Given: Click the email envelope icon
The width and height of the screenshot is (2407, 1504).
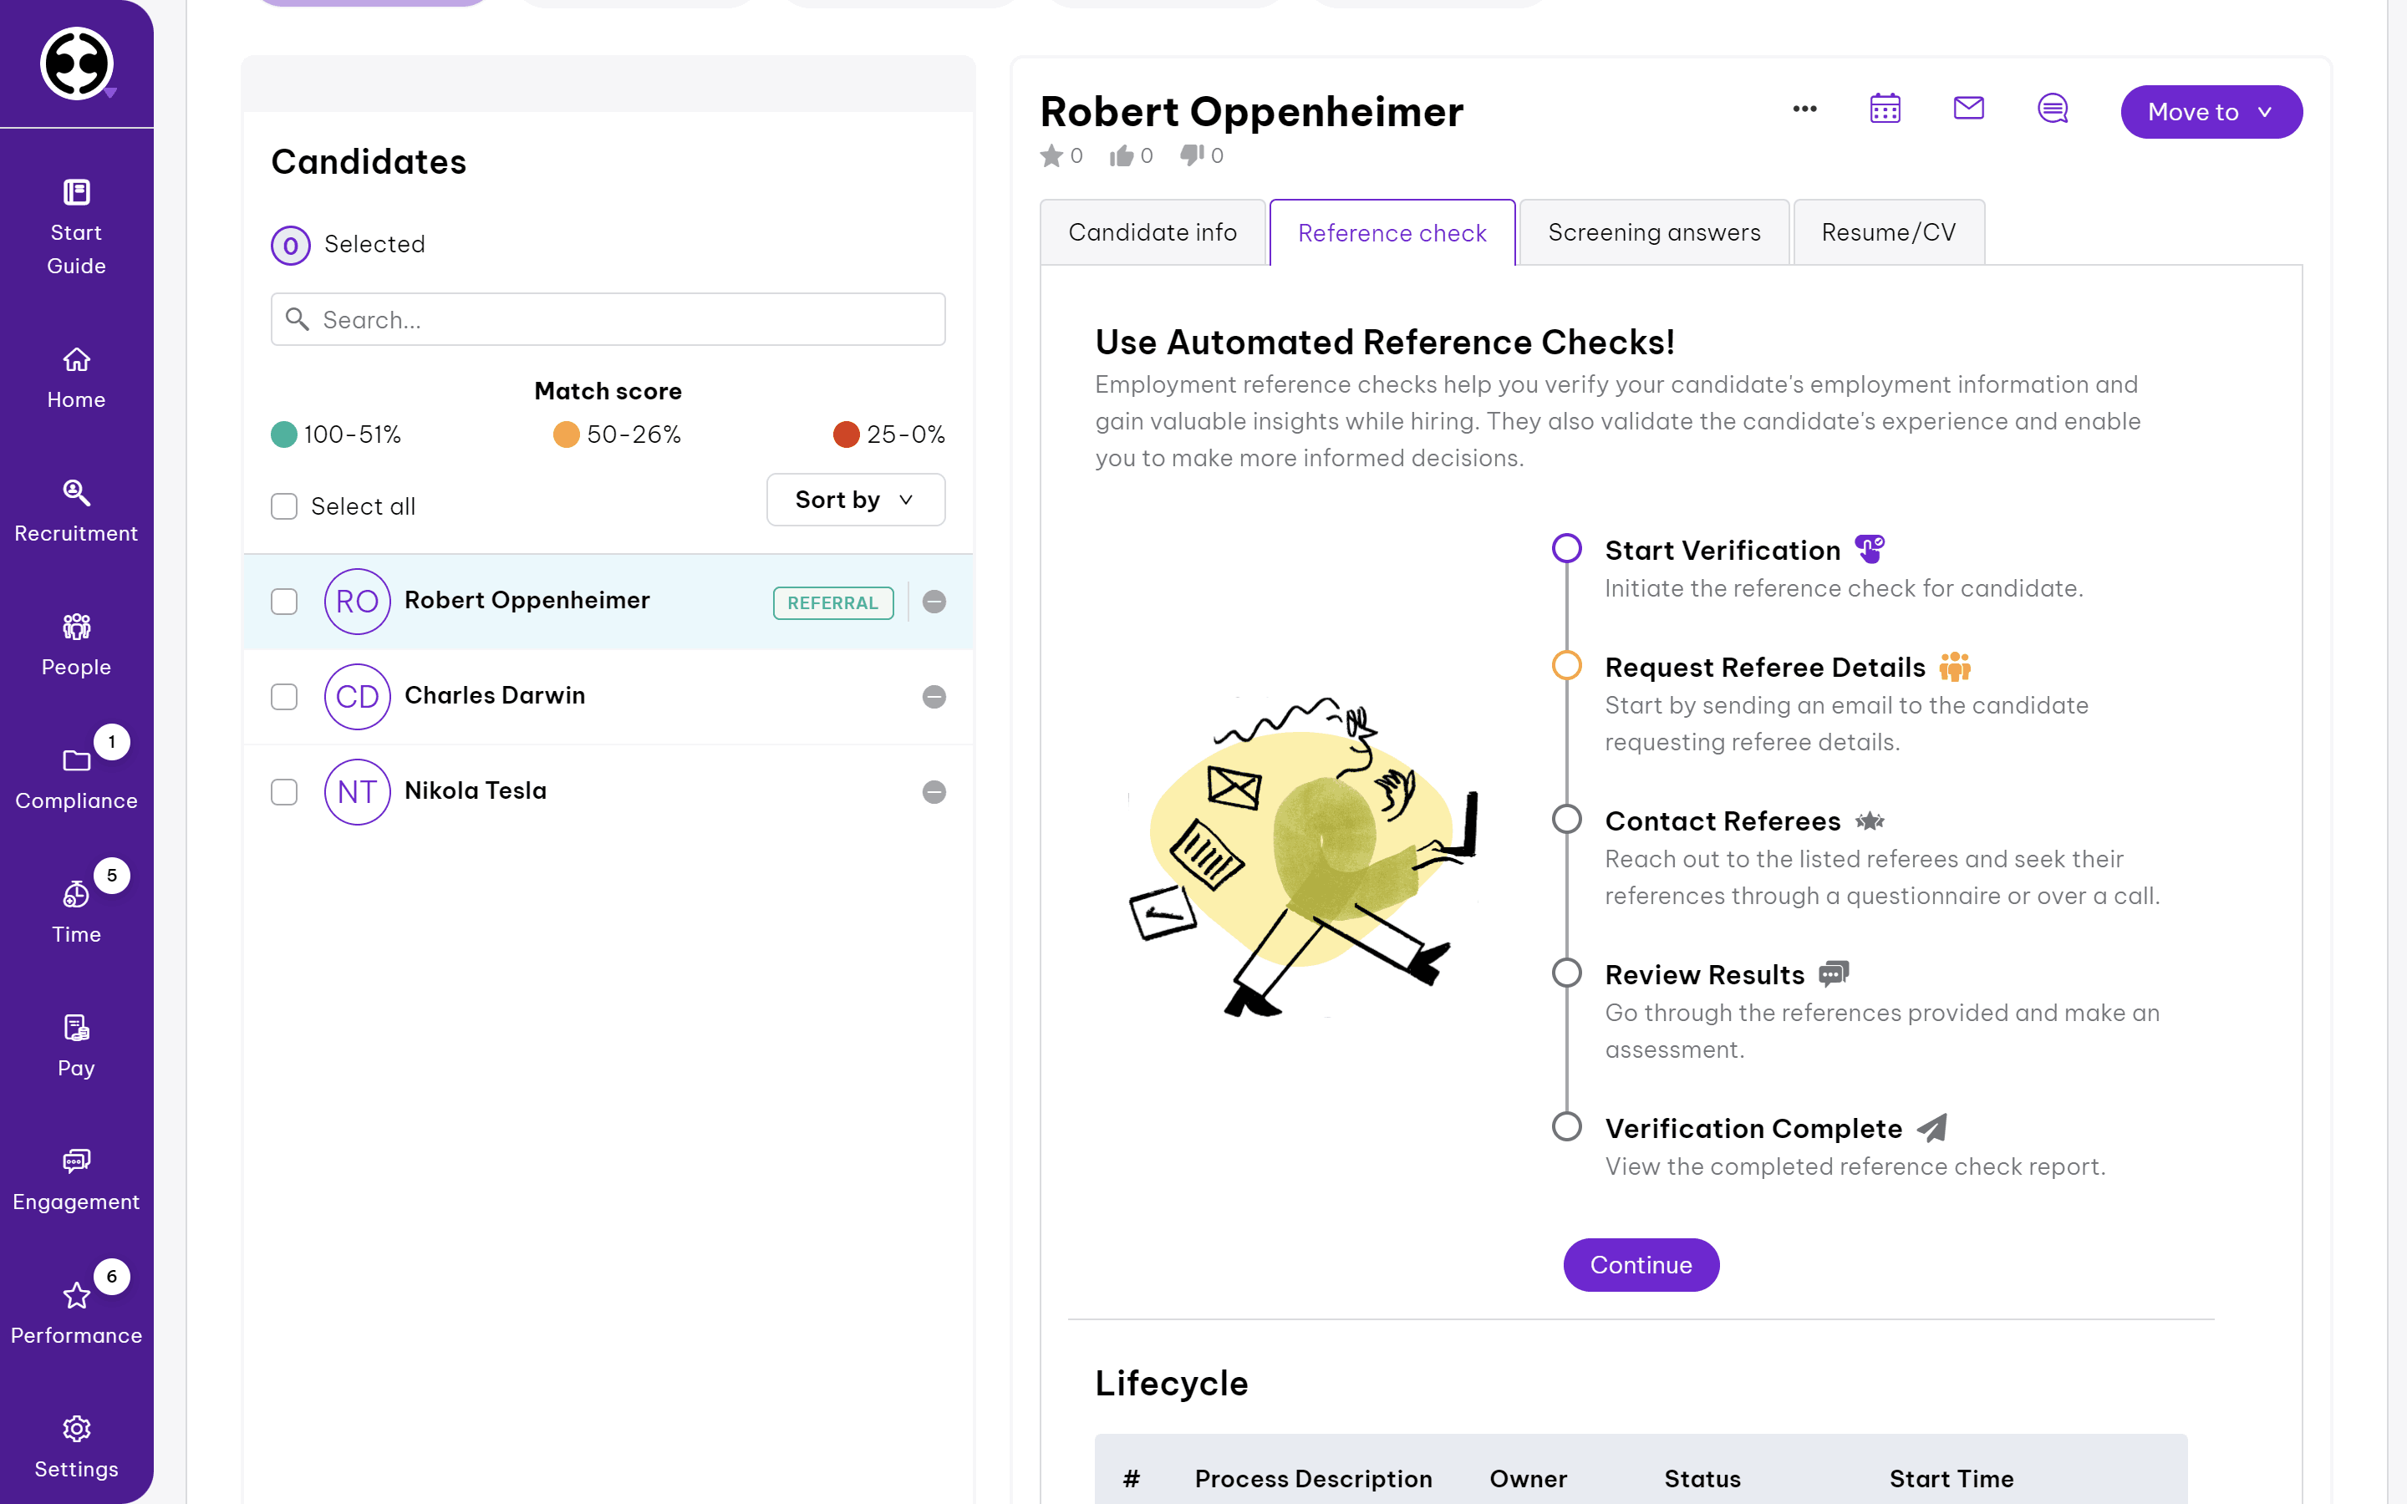Looking at the screenshot, I should tap(1968, 108).
